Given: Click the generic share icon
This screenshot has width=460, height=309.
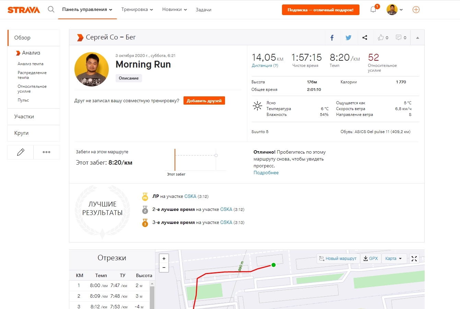Looking at the screenshot, I should point(365,38).
